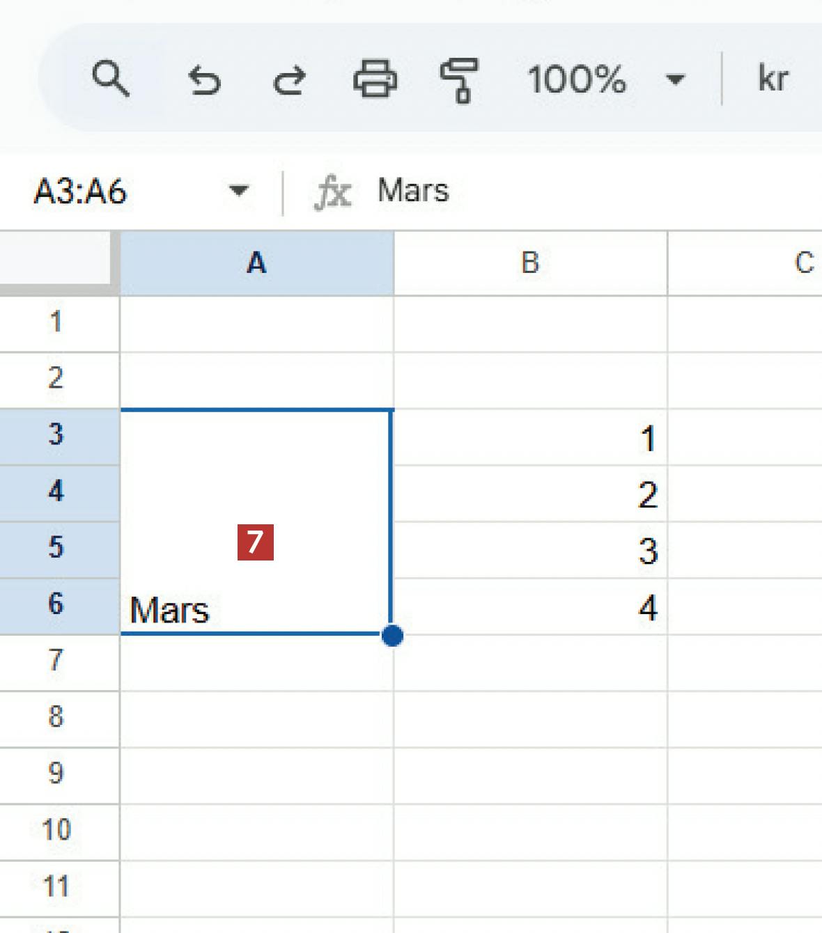Undo the last action
The image size is (822, 933).
click(x=204, y=79)
